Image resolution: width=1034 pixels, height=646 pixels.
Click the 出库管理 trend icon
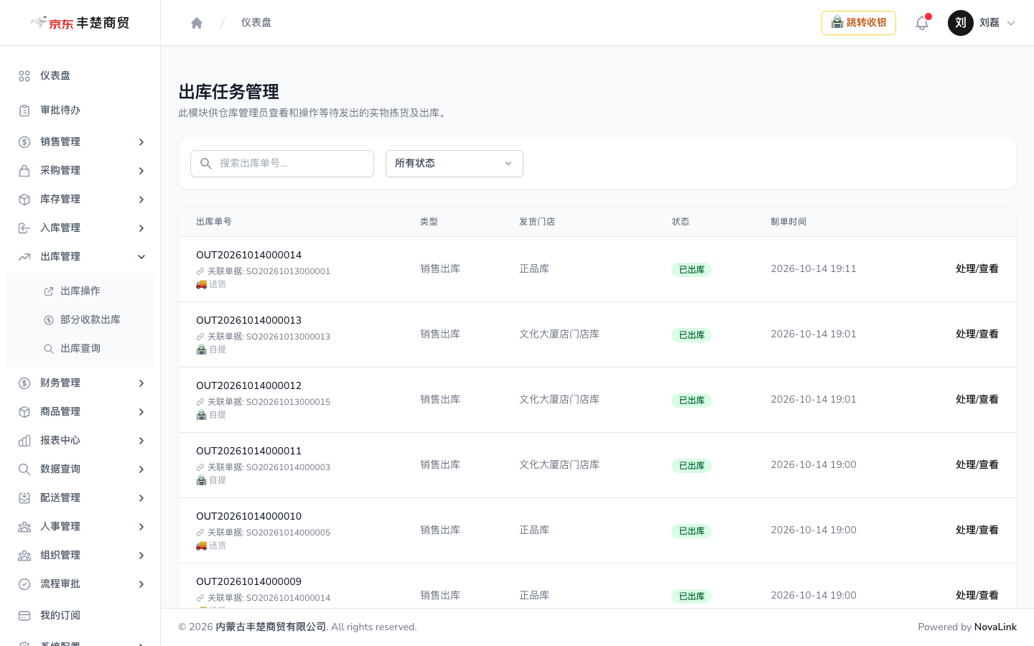[x=24, y=257]
